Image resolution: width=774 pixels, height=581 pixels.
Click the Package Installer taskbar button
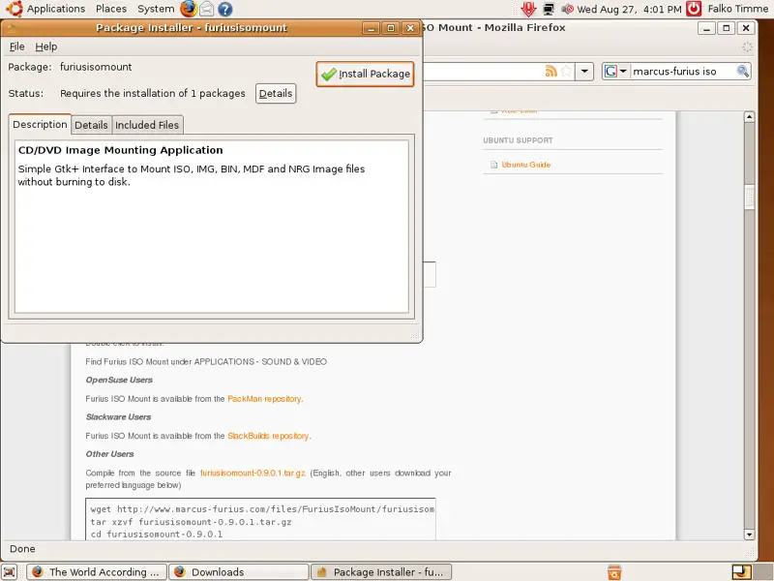pos(381,571)
